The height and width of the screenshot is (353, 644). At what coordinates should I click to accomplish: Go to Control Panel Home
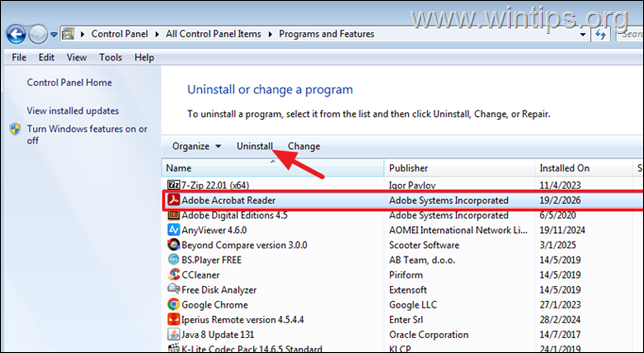click(x=70, y=82)
